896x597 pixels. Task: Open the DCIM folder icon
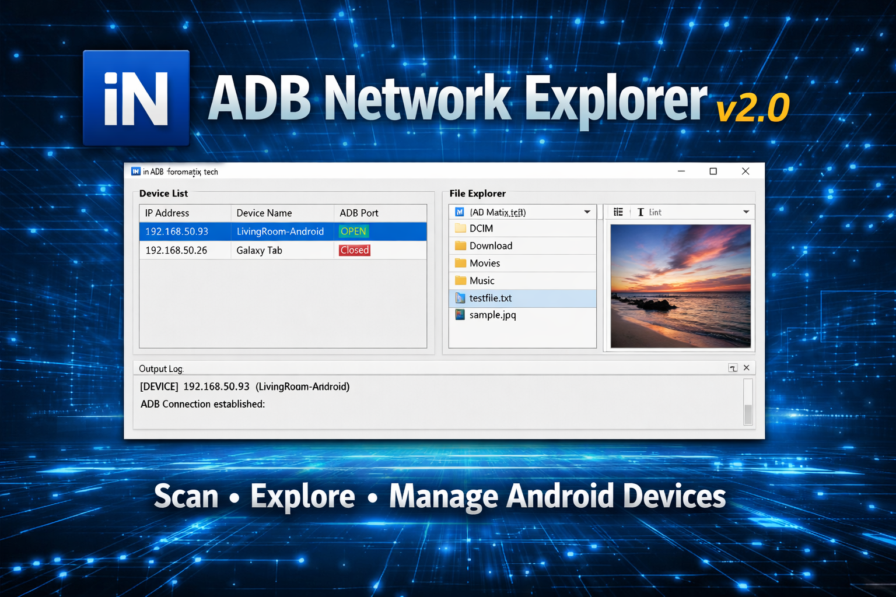click(460, 228)
